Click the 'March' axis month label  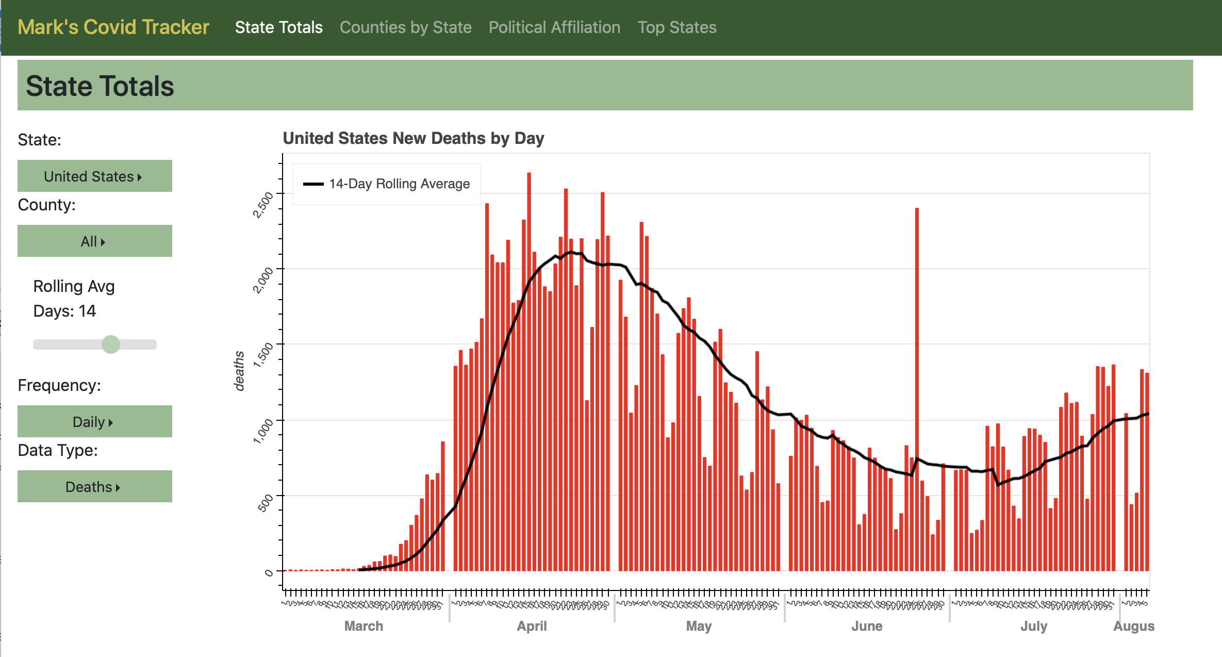(364, 626)
